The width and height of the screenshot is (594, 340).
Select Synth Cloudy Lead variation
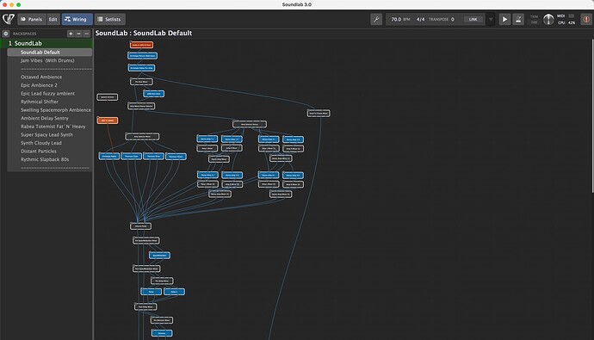[50, 143]
